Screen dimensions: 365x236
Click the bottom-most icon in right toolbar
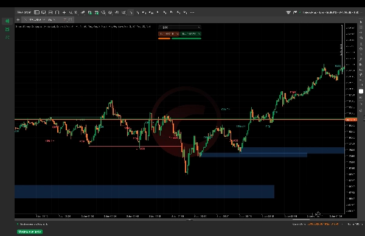pos(361,110)
